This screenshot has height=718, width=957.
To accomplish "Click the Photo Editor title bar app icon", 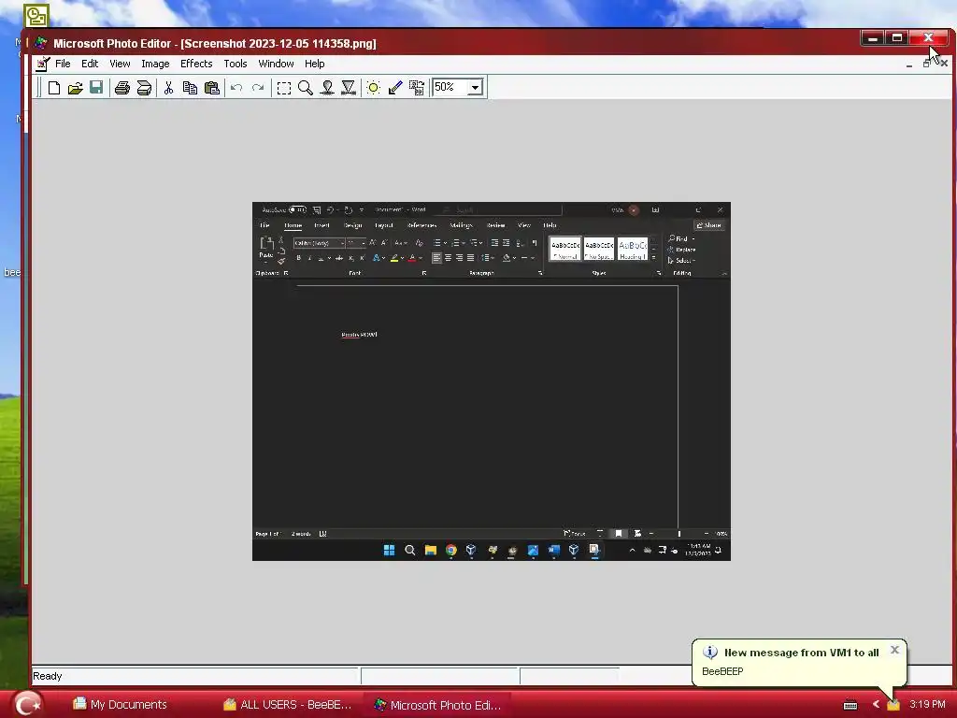I will 41,43.
